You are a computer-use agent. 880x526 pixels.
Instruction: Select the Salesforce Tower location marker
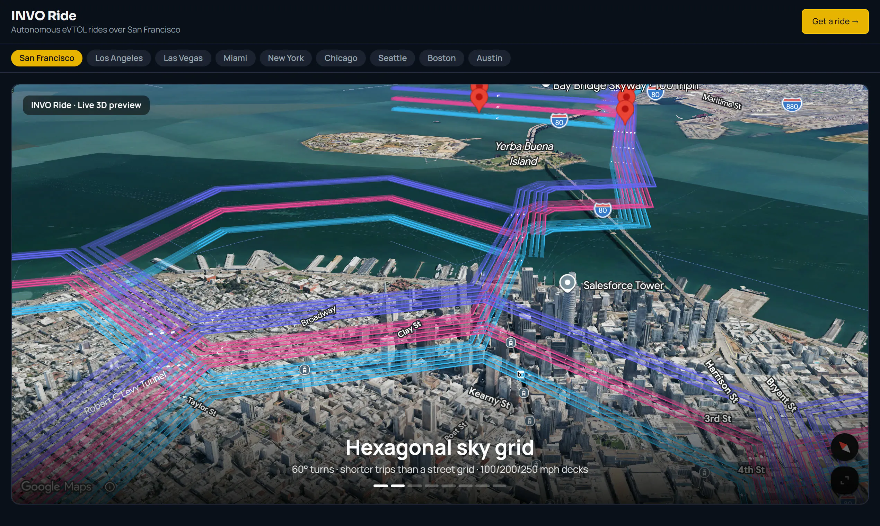click(x=567, y=283)
